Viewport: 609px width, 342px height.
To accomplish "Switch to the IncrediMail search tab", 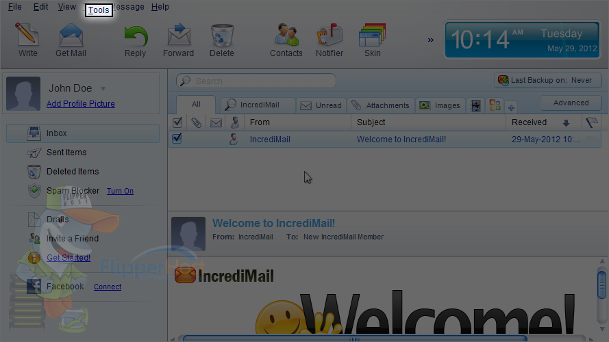I will pos(258,105).
